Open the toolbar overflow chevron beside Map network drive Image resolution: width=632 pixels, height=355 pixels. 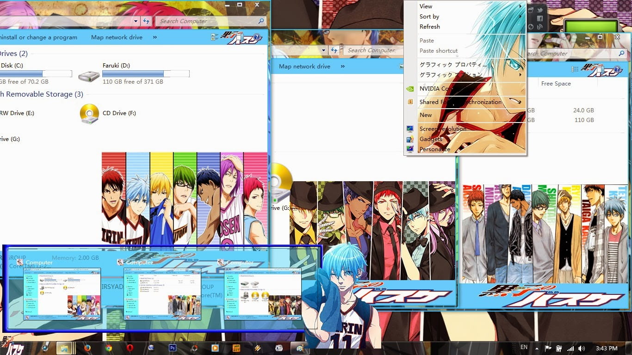pos(155,37)
